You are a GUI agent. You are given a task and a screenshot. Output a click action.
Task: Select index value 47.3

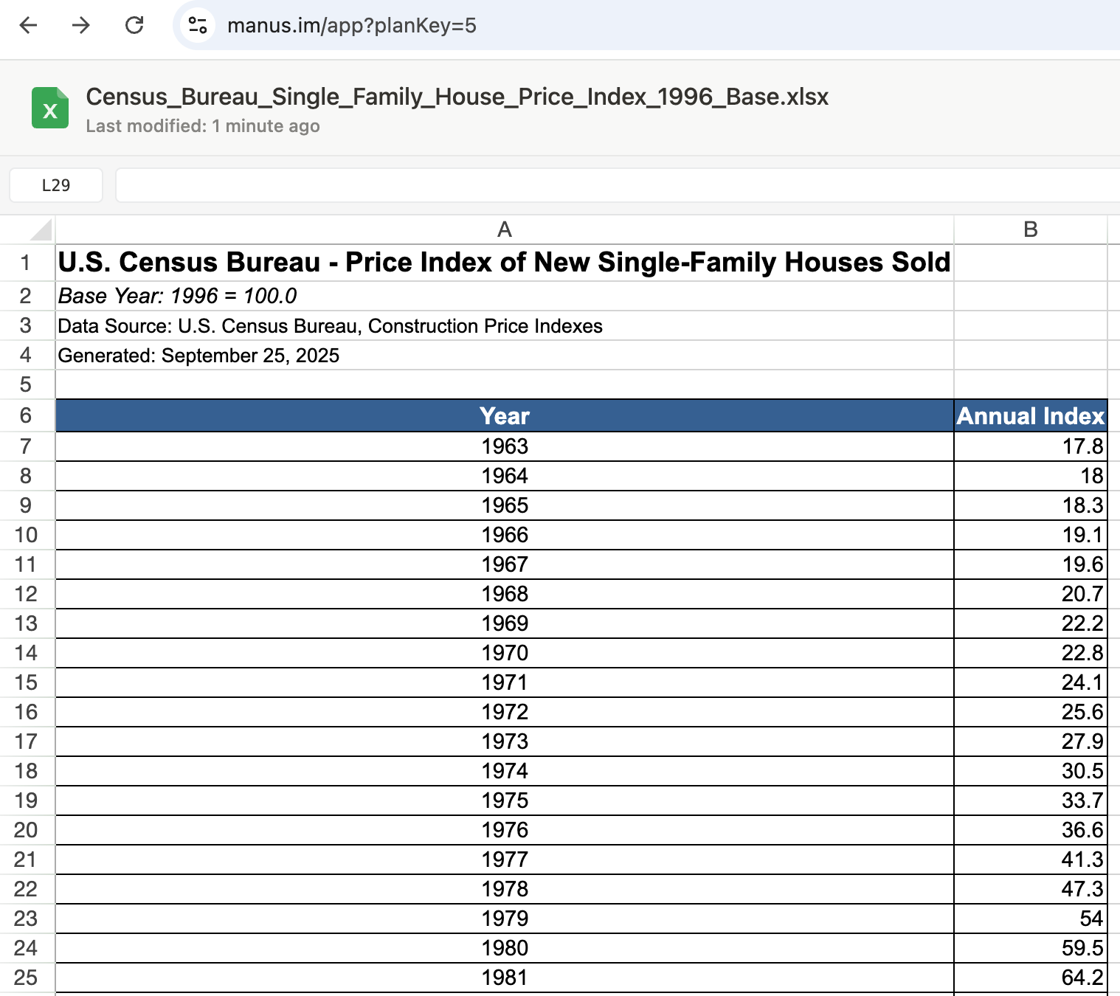(x=1031, y=889)
